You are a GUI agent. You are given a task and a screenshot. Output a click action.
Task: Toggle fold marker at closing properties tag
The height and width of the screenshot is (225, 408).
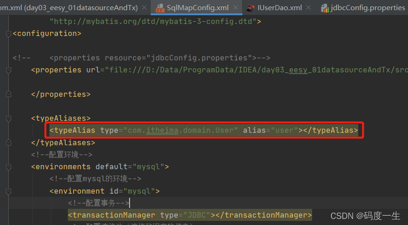pos(8,94)
